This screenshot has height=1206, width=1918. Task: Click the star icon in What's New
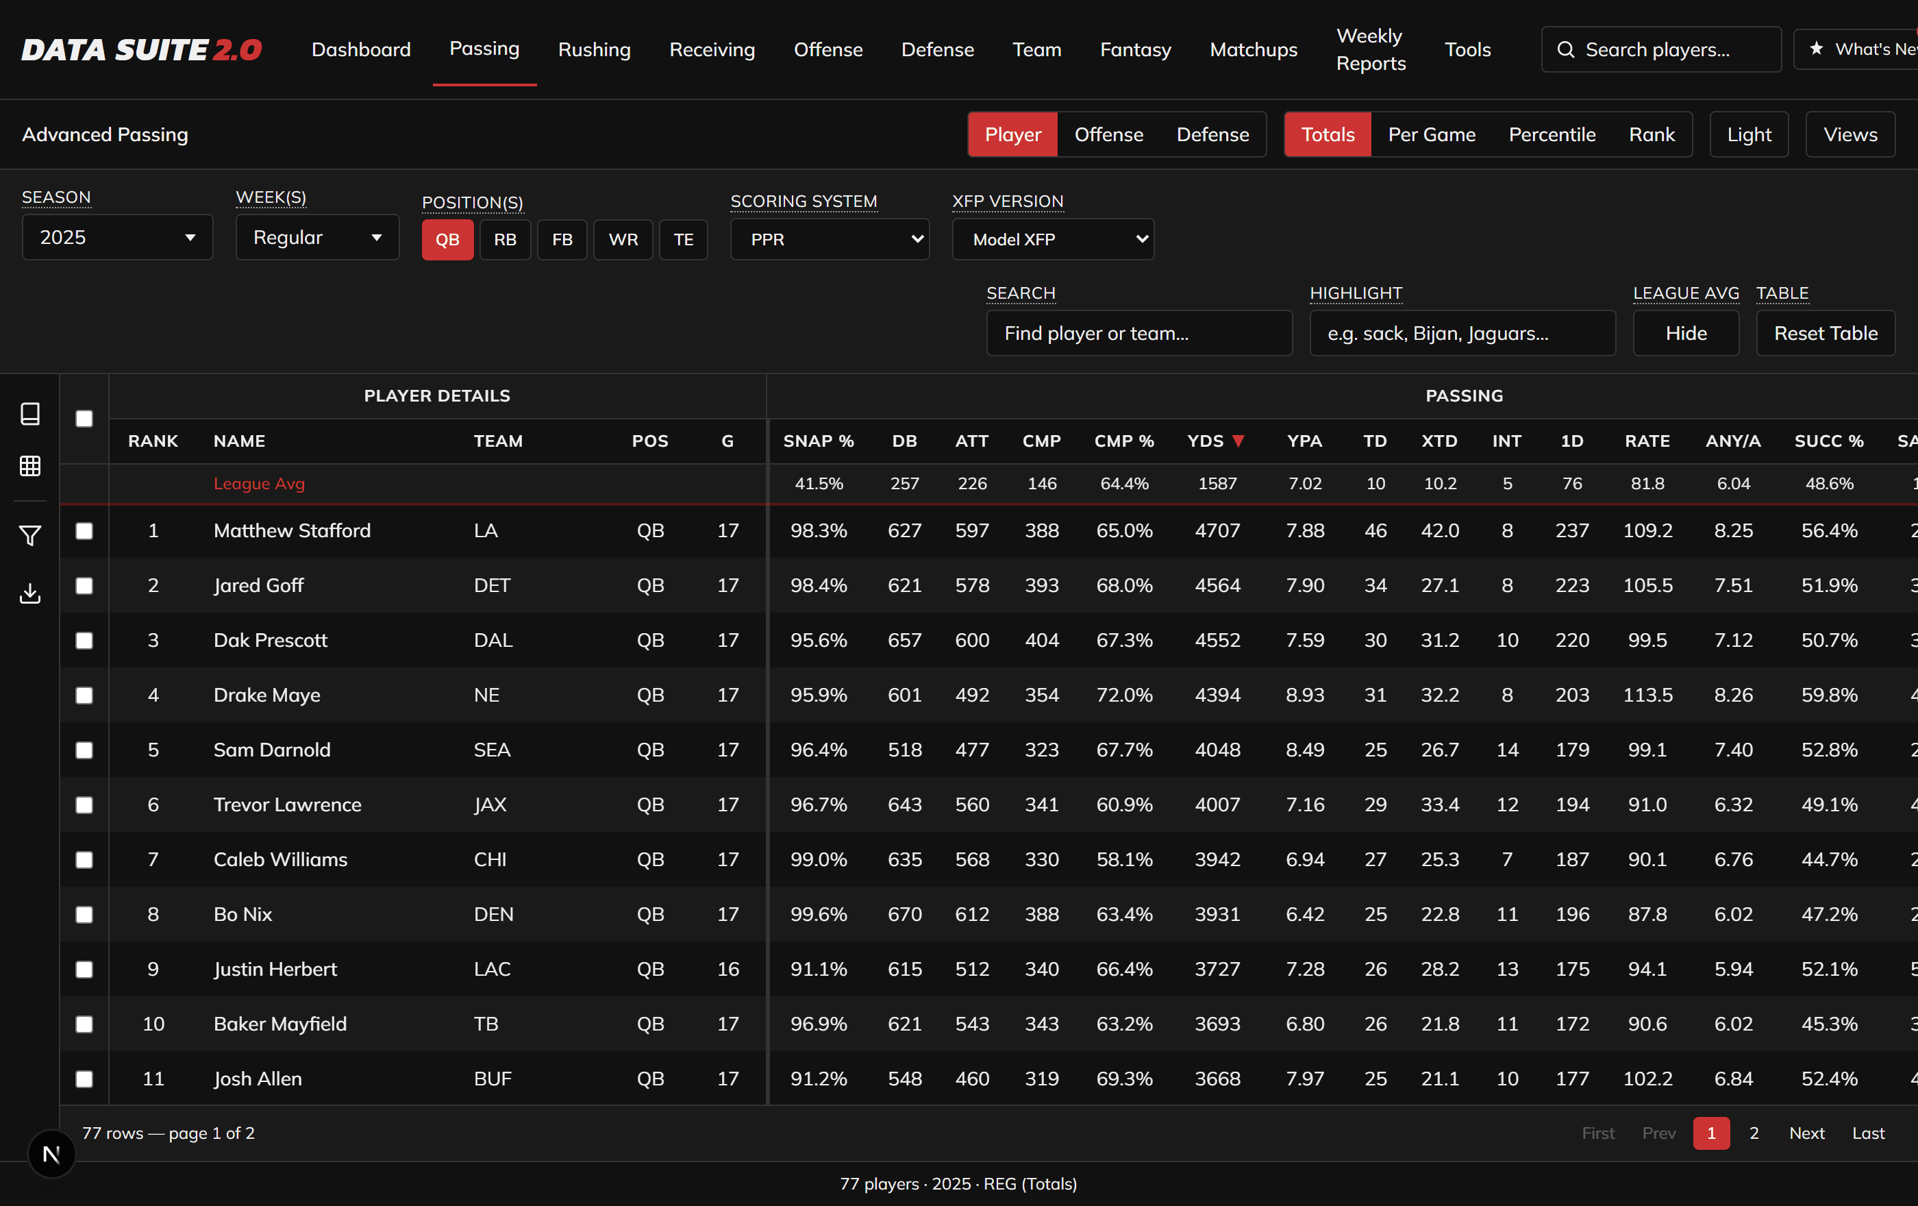click(1816, 49)
